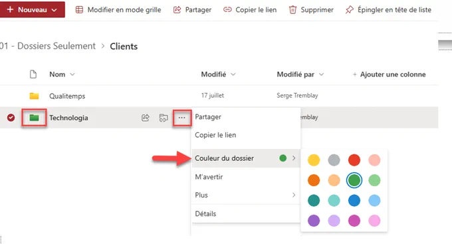Pick the red folder color
Image resolution: width=452 pixels, height=244 pixels.
(x=354, y=160)
